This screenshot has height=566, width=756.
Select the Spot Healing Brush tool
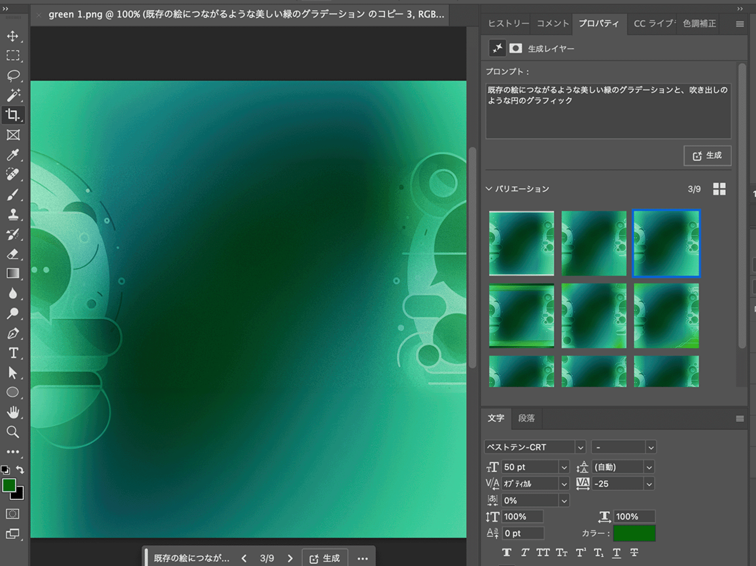click(13, 175)
